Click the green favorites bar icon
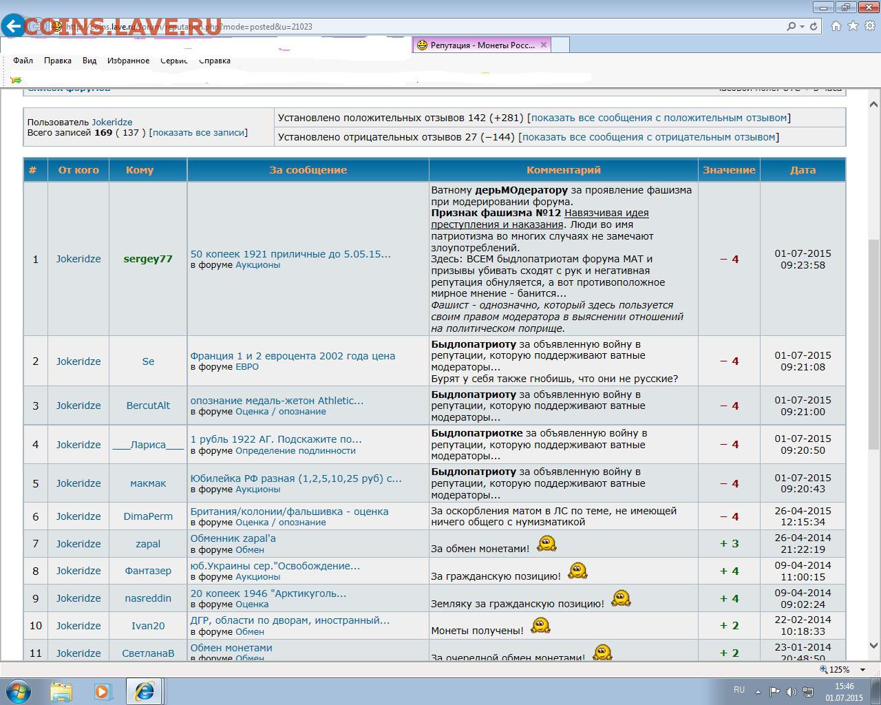The height and width of the screenshot is (705, 881). pyautogui.click(x=17, y=79)
